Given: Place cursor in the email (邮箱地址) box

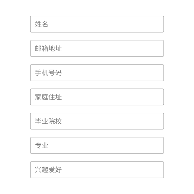Looking at the screenshot, I should [97, 48].
